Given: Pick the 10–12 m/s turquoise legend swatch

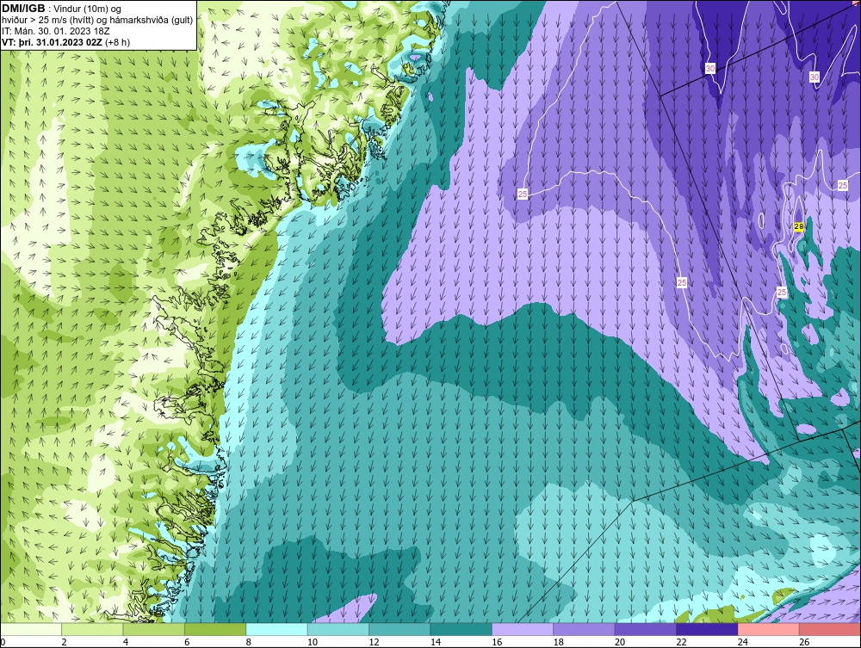Looking at the screenshot, I should pyautogui.click(x=338, y=629).
